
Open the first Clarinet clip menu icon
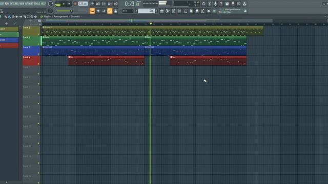[x=44, y=48]
